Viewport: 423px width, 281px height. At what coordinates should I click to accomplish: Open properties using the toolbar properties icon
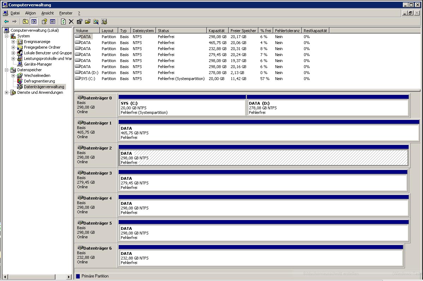(79, 22)
